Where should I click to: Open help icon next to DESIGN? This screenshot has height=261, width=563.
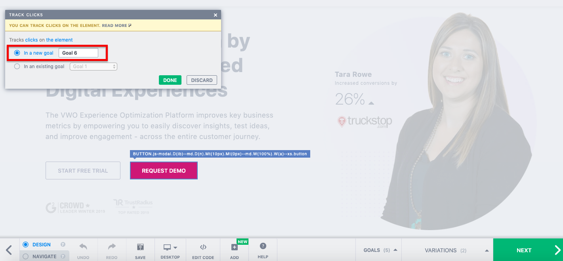point(63,245)
